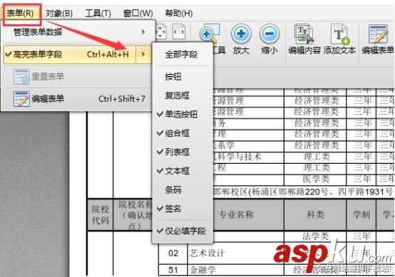
Task: Select the 添加文本 tool icon
Action: coord(340,34)
